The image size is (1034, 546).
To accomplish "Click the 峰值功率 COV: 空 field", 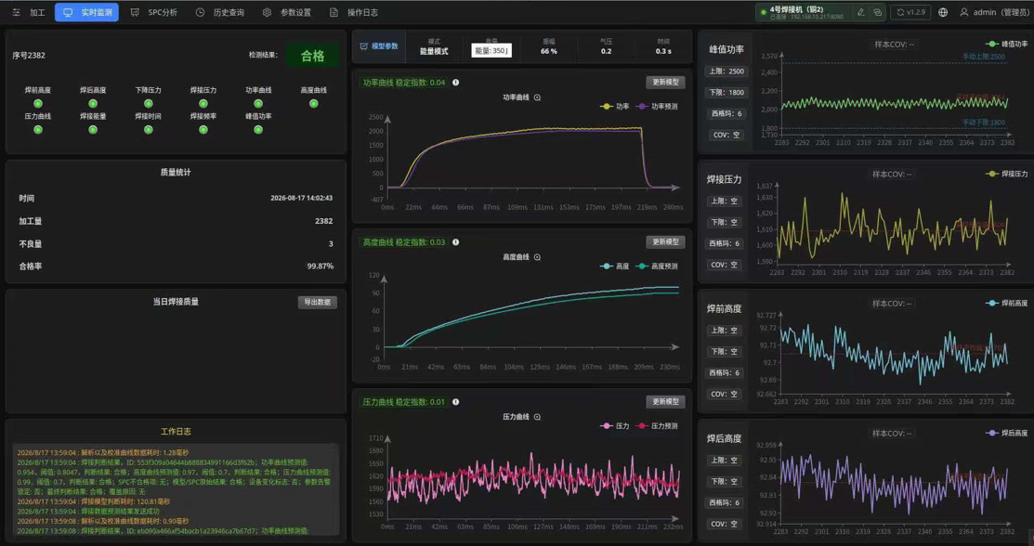I will 726,135.
